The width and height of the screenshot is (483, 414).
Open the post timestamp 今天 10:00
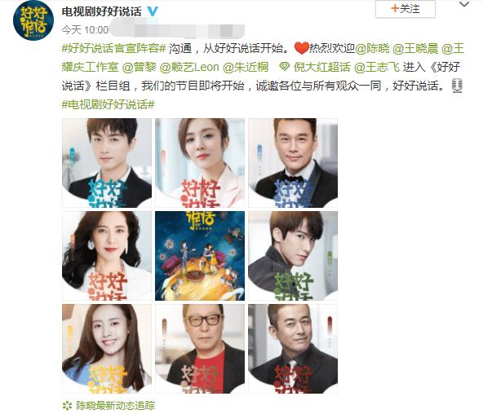click(85, 30)
